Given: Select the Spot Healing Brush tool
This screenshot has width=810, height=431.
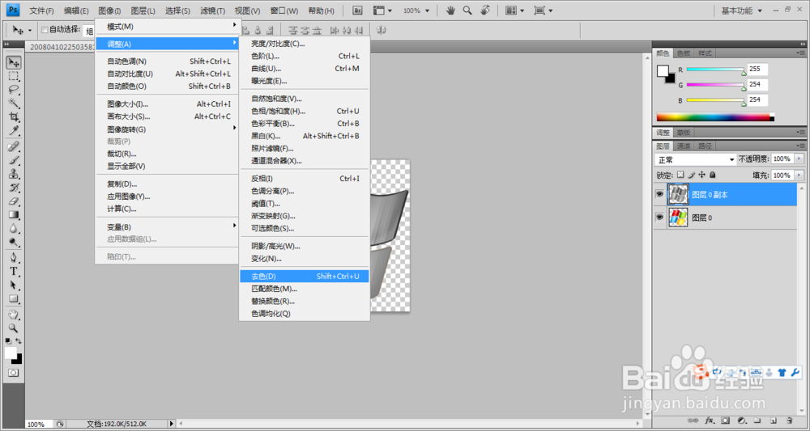Looking at the screenshot, I should [x=14, y=147].
